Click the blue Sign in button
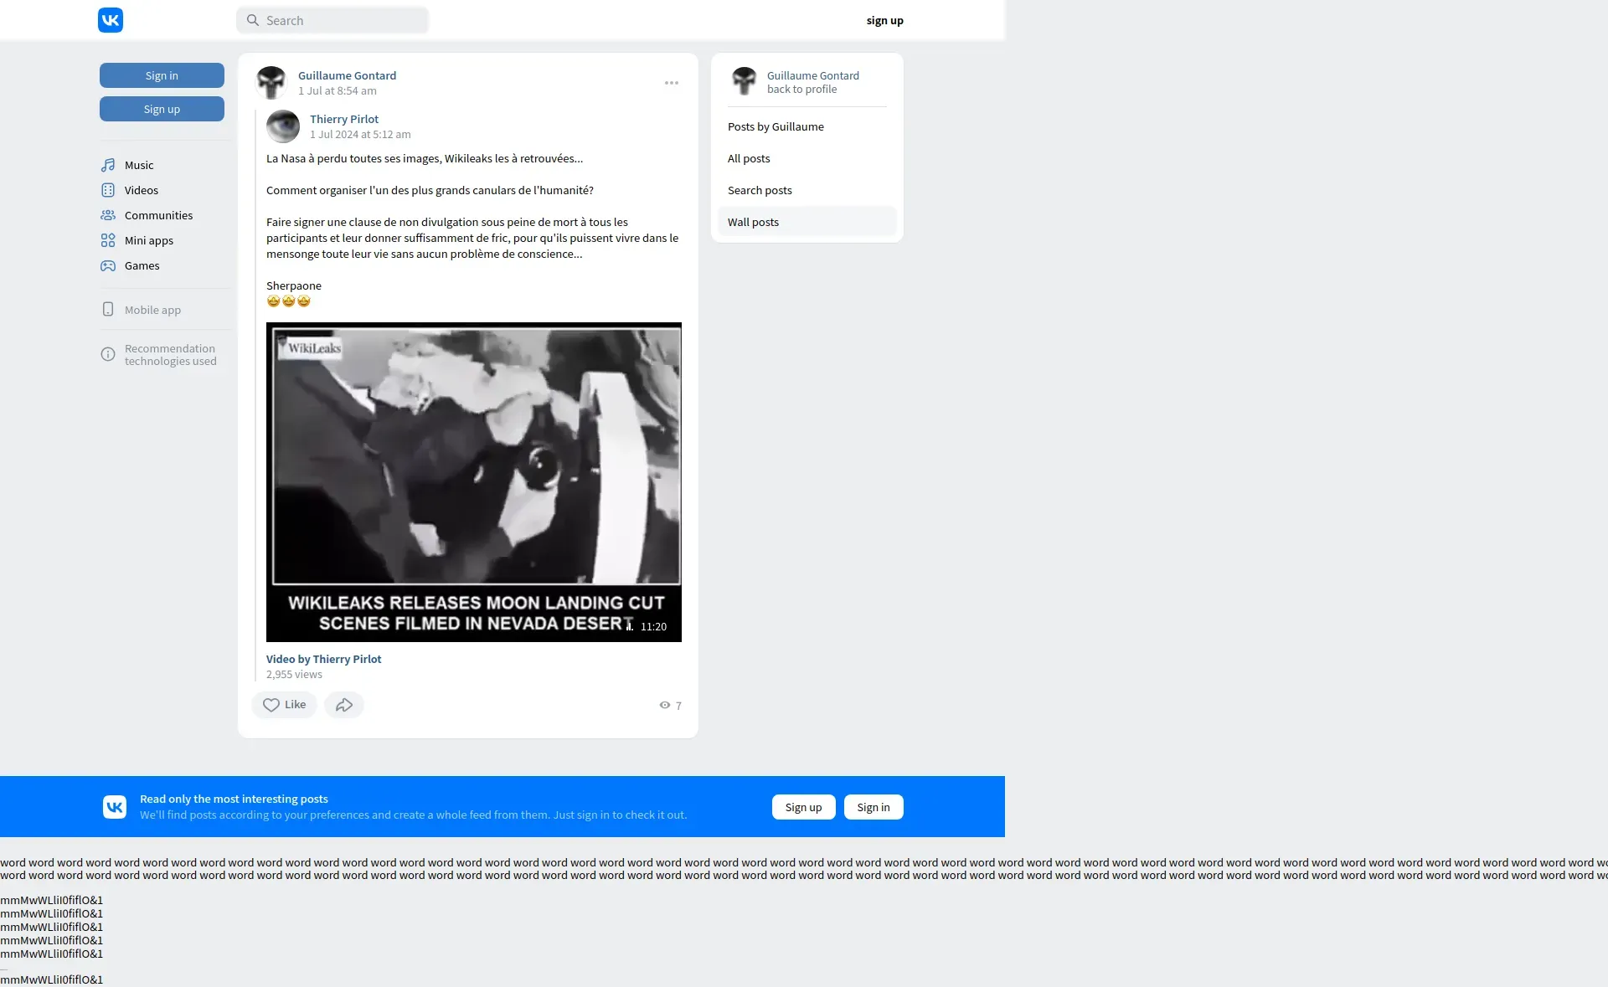The width and height of the screenshot is (1608, 987). tap(162, 75)
